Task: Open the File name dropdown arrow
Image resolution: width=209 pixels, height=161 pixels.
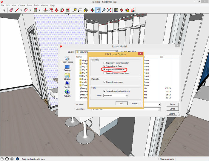Action: 159,104
